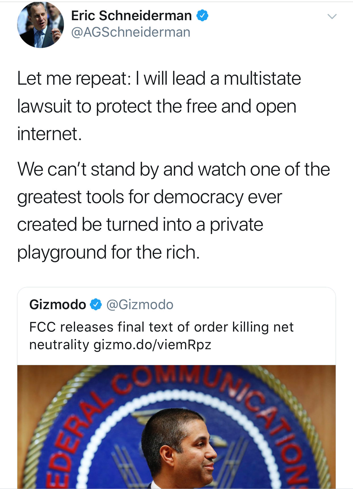
Task: Click the word "internet." in the tweet
Action: click(x=49, y=134)
